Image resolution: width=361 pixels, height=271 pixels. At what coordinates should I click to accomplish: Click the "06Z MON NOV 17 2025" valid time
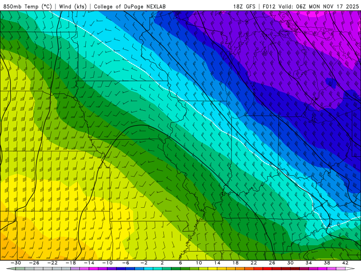328,6
